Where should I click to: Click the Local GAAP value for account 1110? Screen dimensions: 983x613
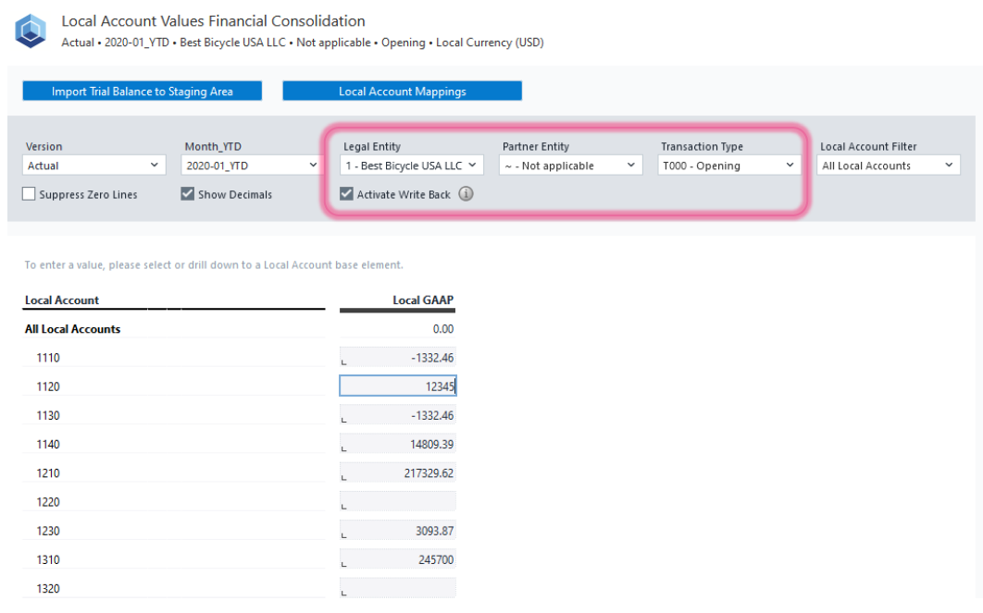[x=398, y=358]
